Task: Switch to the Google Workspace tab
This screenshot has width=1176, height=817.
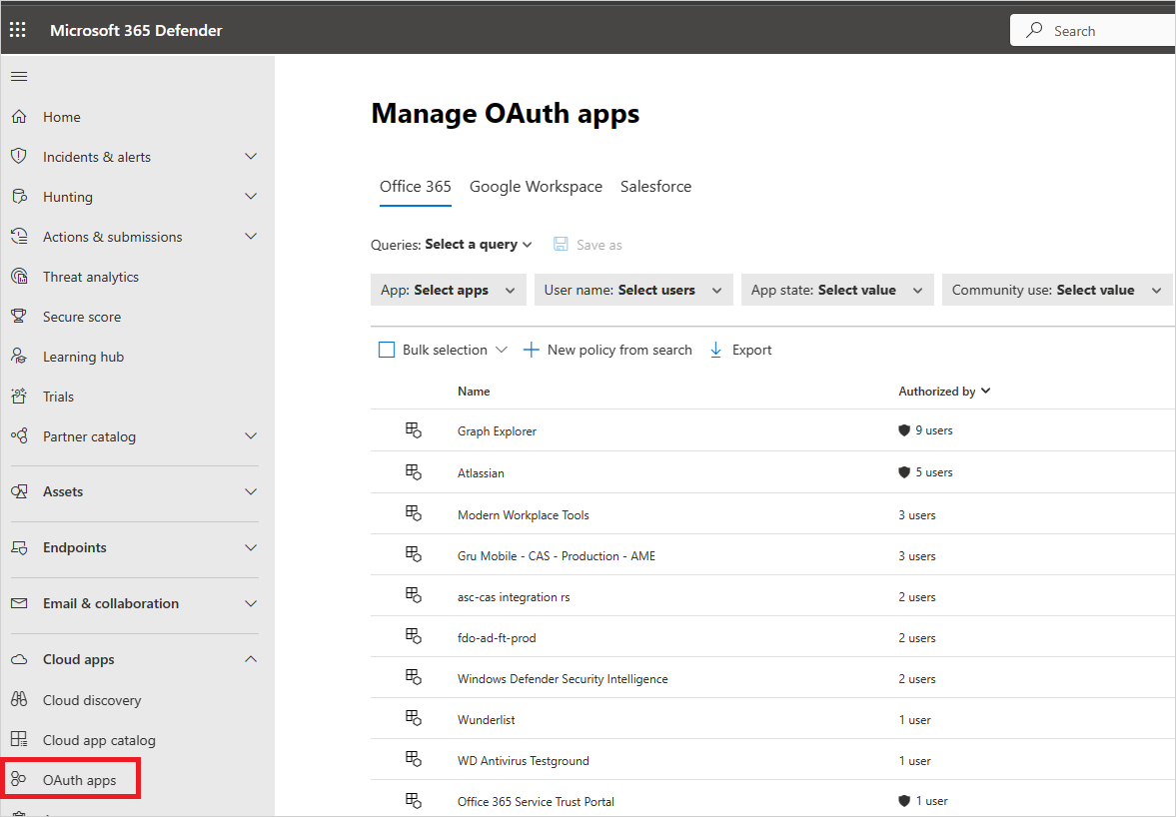Action: (536, 187)
